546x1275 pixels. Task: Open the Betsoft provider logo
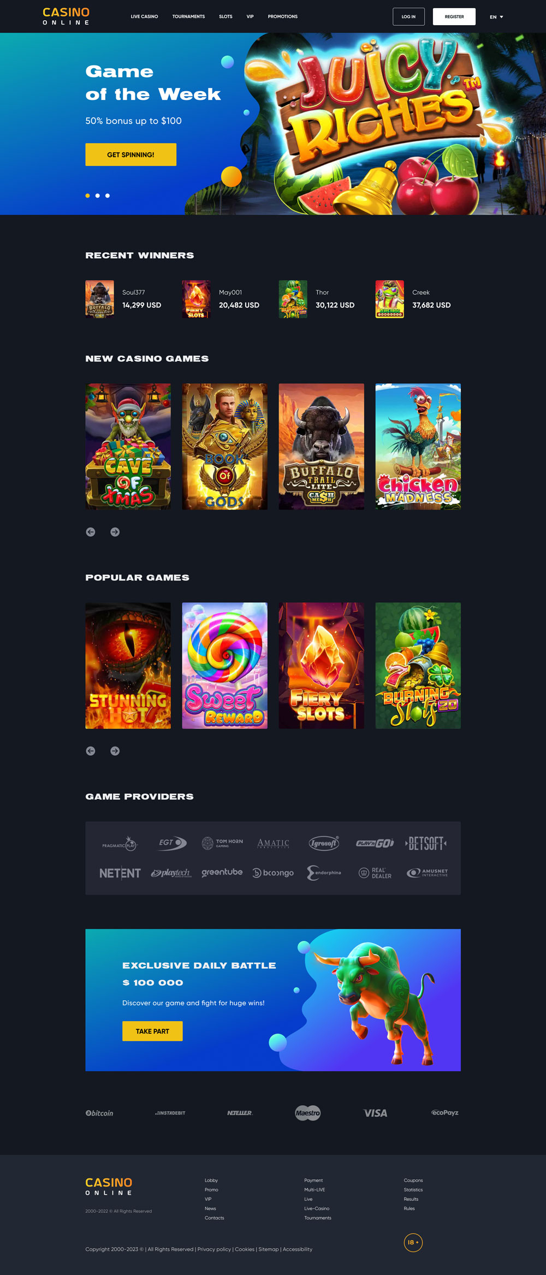(426, 844)
